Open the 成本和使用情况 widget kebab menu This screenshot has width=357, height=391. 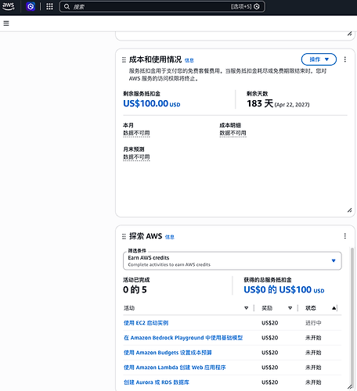coord(345,59)
